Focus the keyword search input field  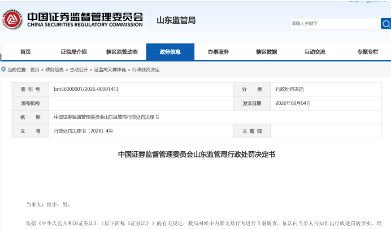point(335,23)
